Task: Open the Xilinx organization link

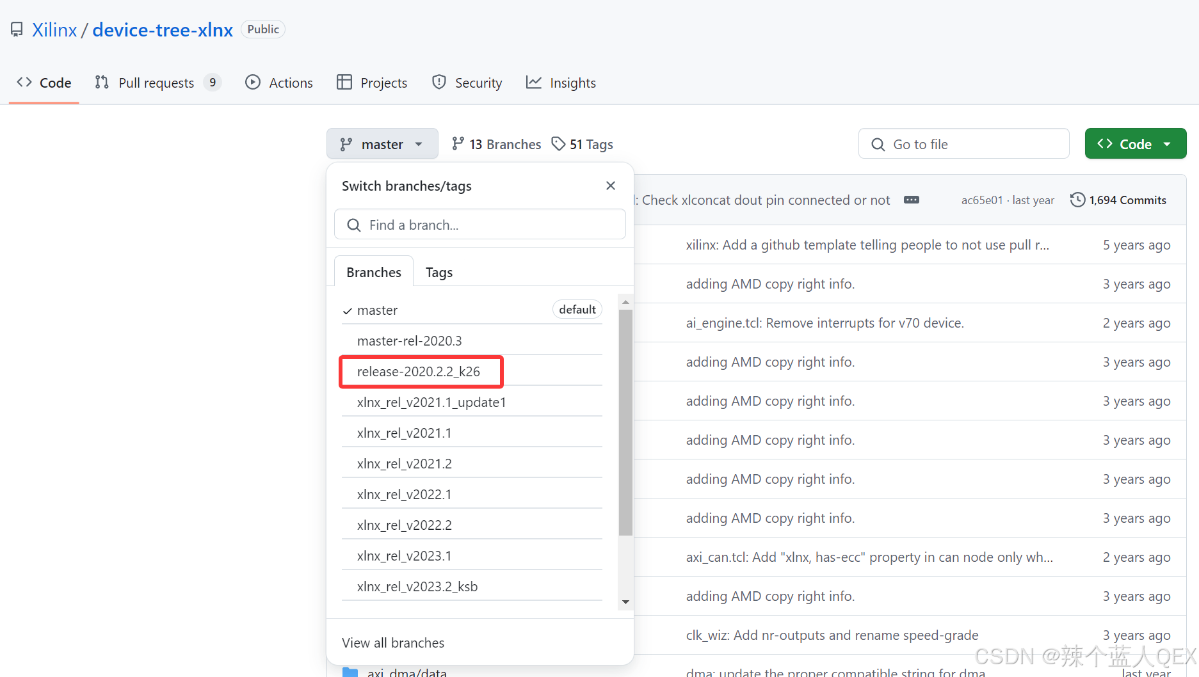Action: point(54,29)
